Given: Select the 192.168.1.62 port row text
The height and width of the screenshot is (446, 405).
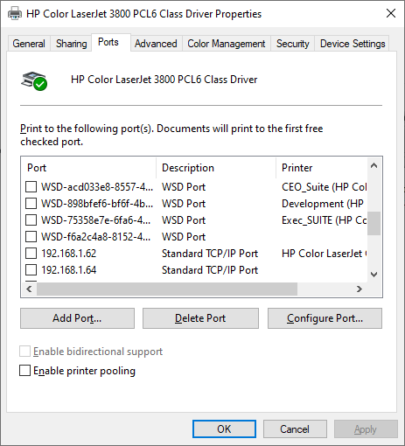Looking at the screenshot, I should 68,254.
